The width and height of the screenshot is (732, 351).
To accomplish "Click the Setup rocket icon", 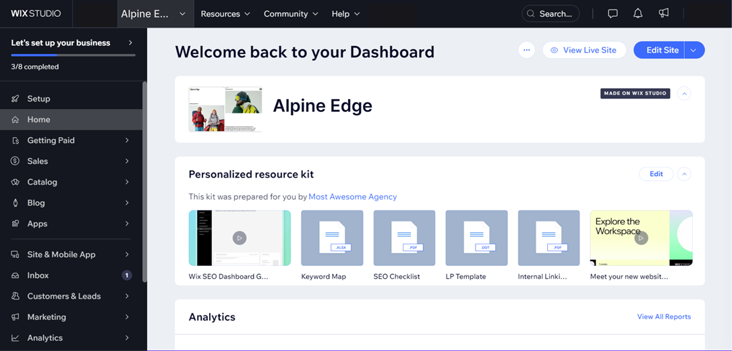I will point(15,99).
